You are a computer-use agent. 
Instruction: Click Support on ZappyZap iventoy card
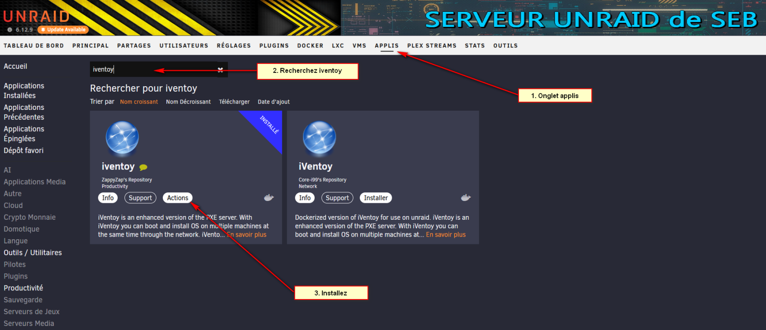140,198
